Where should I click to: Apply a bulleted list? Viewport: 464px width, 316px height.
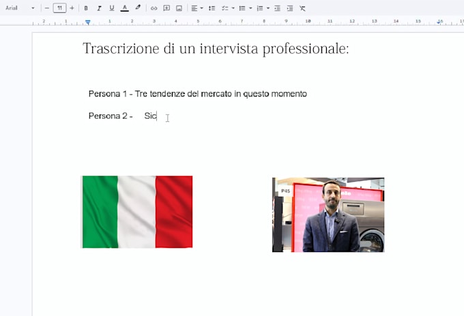(242, 8)
